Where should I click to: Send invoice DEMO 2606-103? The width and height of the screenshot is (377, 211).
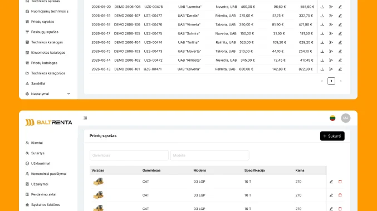point(331,51)
